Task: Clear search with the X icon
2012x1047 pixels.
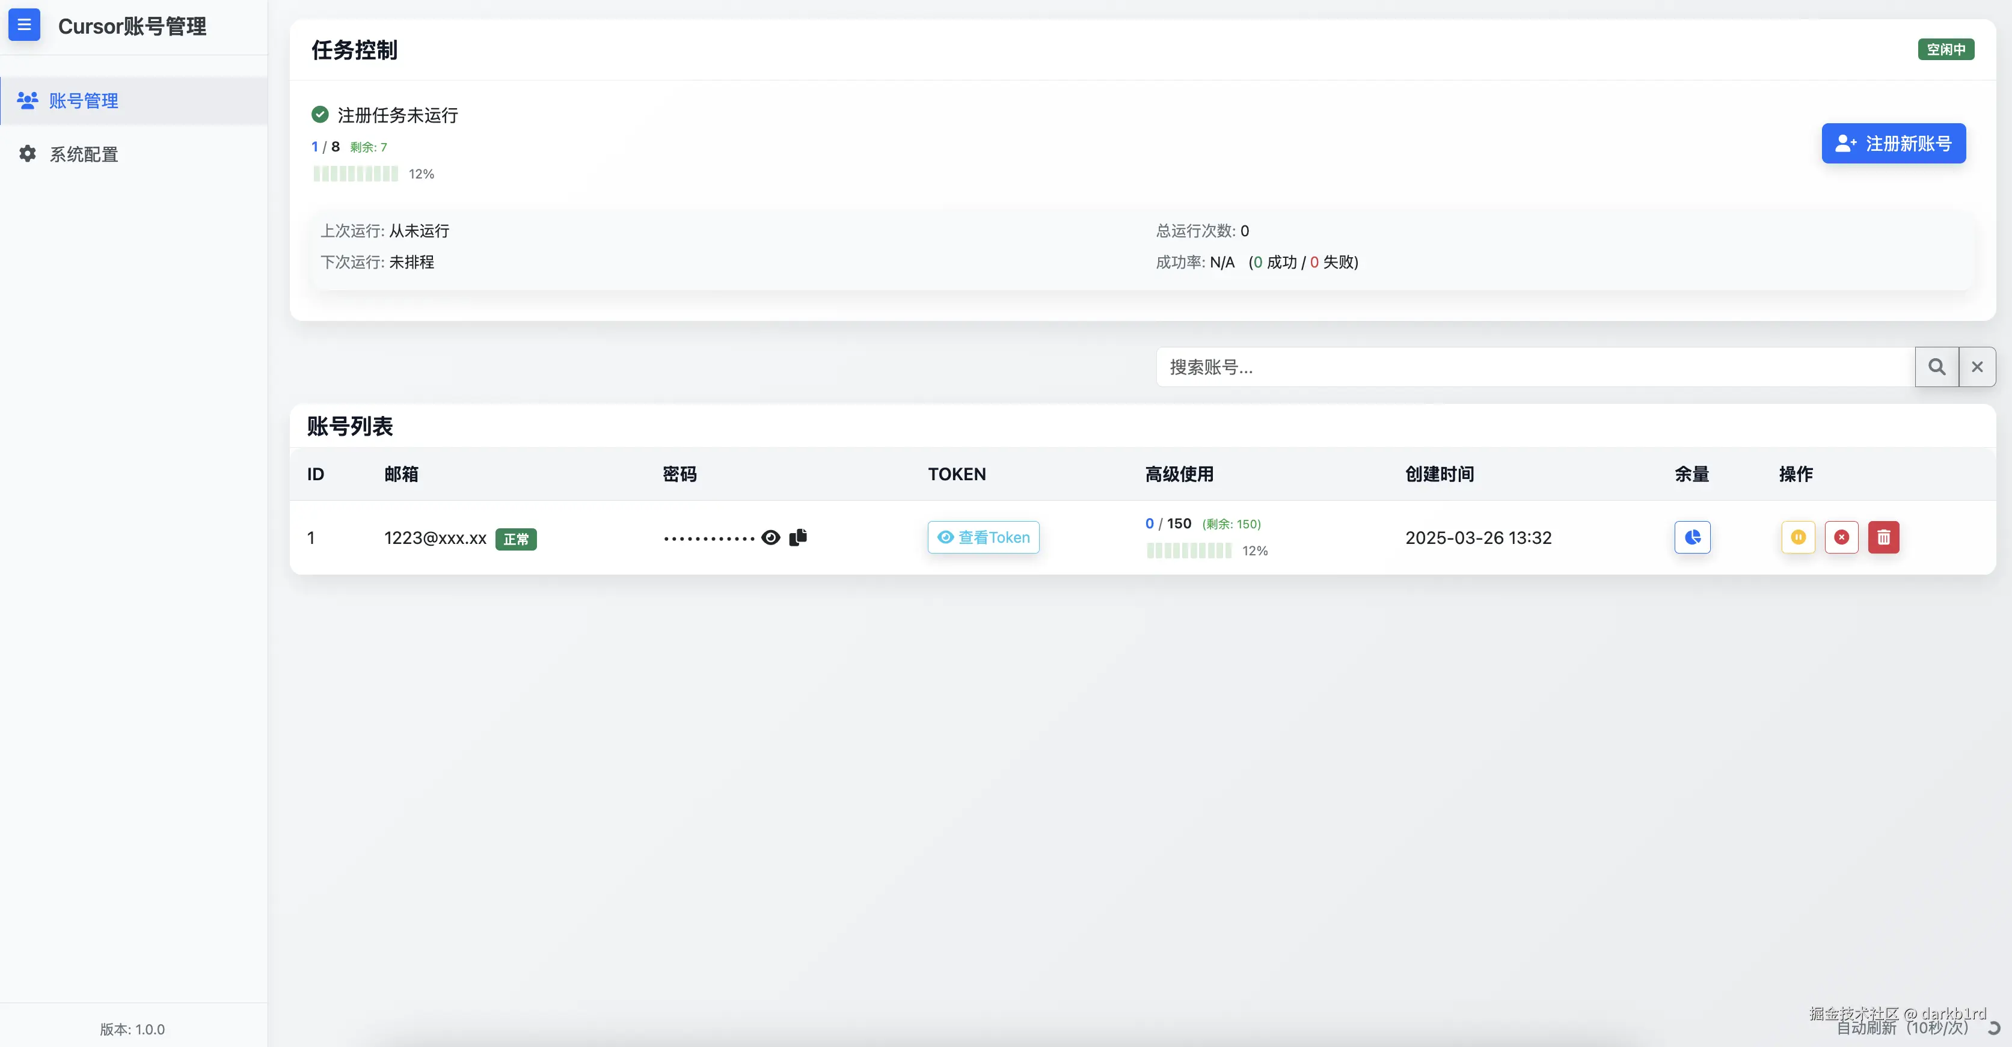Action: 1977,367
